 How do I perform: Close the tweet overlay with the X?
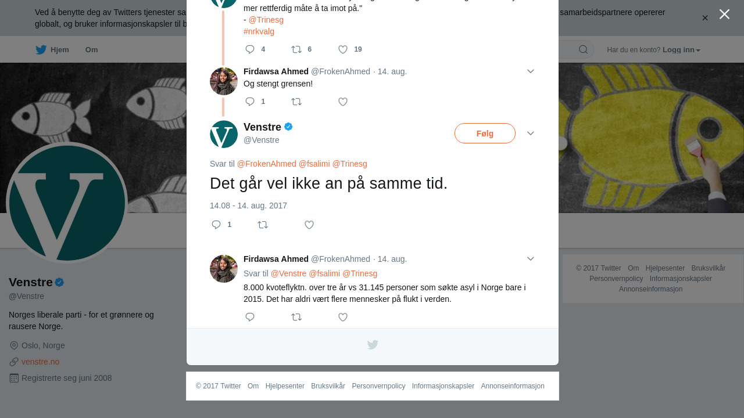[x=724, y=14]
